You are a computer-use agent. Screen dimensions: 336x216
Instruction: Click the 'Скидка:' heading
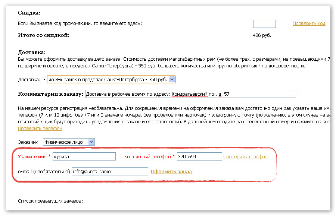[29, 13]
